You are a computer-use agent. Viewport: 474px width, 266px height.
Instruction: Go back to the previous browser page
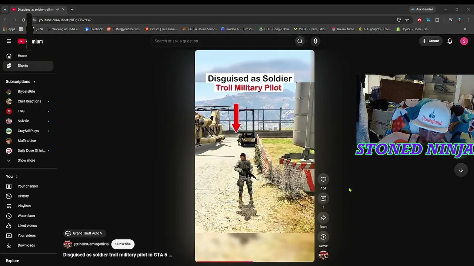6,20
